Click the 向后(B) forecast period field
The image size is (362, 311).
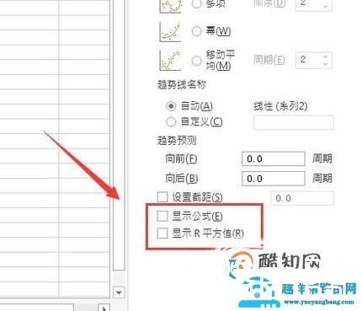coord(274,179)
